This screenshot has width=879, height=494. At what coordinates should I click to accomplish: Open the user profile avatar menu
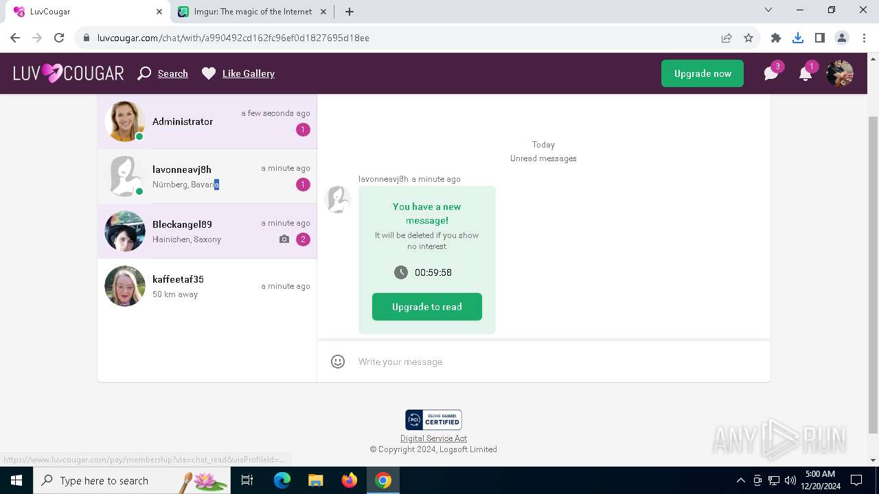click(x=840, y=73)
